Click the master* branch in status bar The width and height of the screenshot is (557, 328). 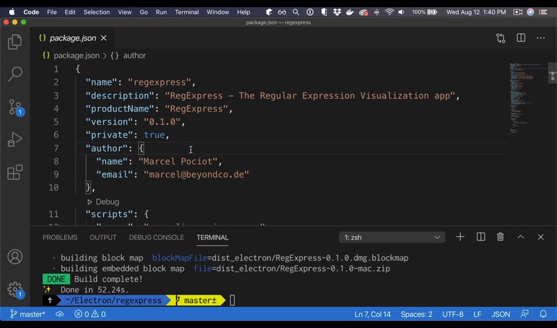[x=28, y=314]
